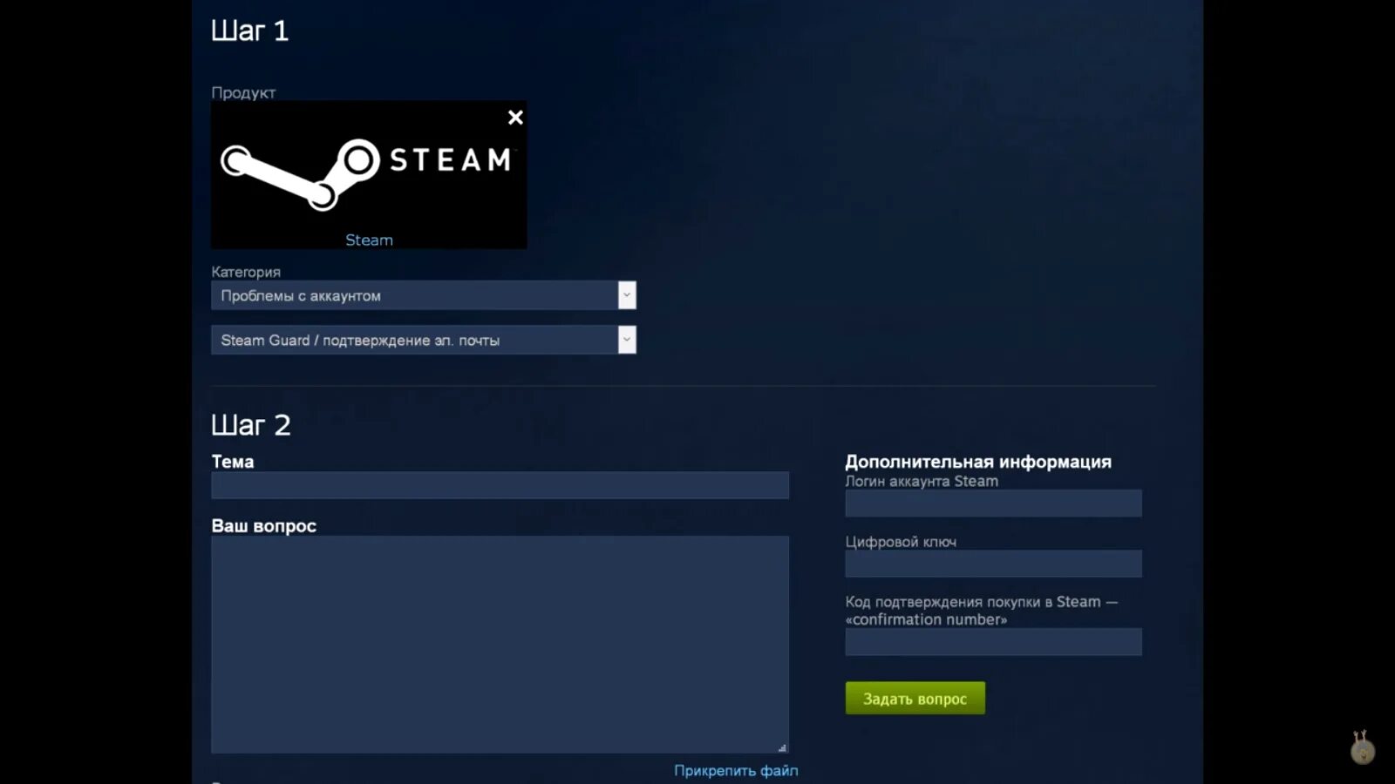Click the 'Шаг 2' heading
Screen dimensions: 1395x784
click(251, 425)
